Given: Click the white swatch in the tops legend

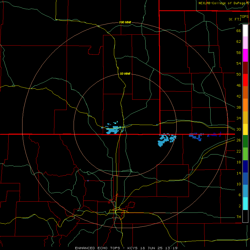Looking at the screenshot, I should 245,31.
